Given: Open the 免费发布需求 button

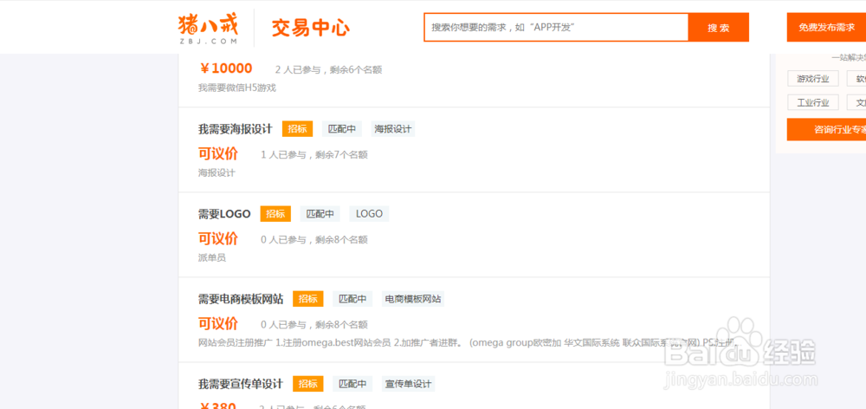Looking at the screenshot, I should click(826, 28).
